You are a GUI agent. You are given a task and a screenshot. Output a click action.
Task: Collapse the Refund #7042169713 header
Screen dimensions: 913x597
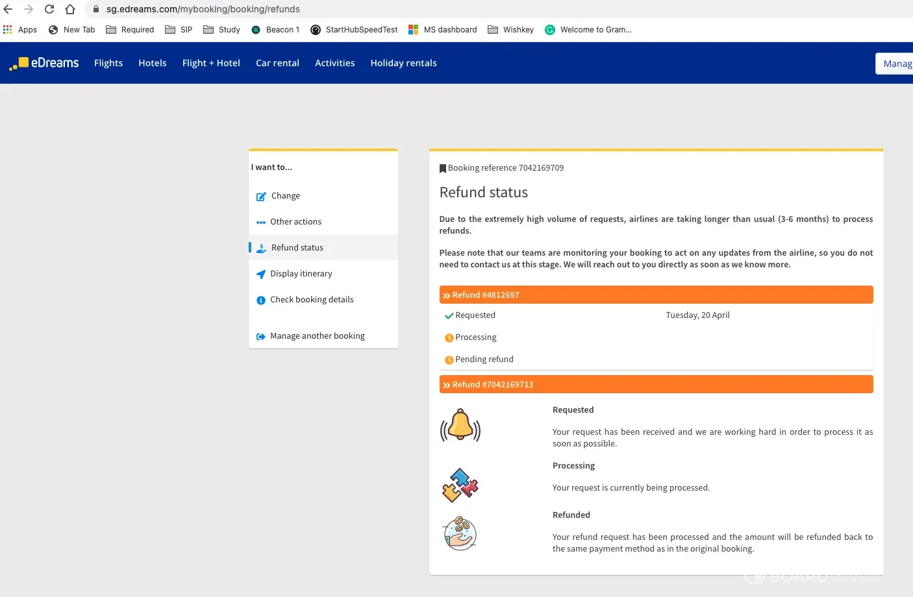pos(656,385)
